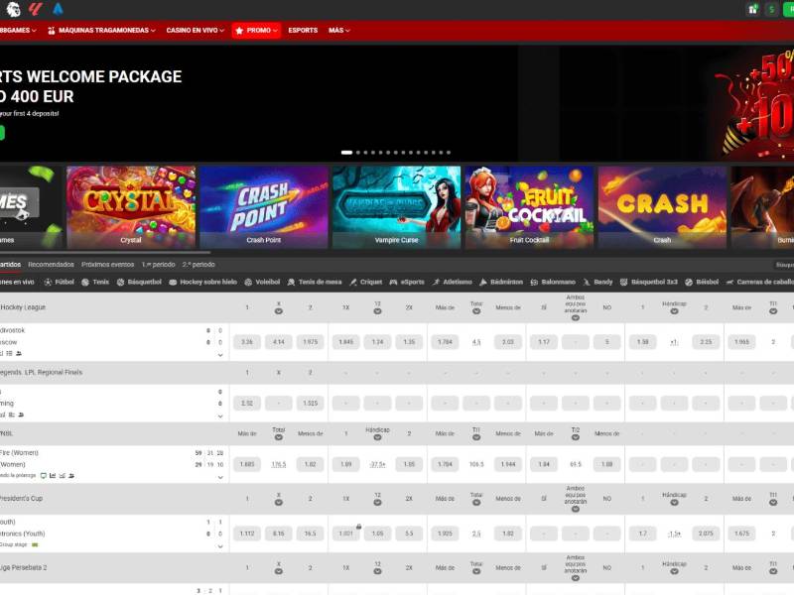Choose the Tenis de mesa filter

[x=315, y=283]
